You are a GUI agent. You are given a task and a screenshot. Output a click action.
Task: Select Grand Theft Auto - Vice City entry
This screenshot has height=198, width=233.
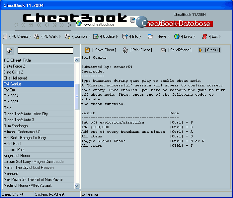tap(26, 114)
